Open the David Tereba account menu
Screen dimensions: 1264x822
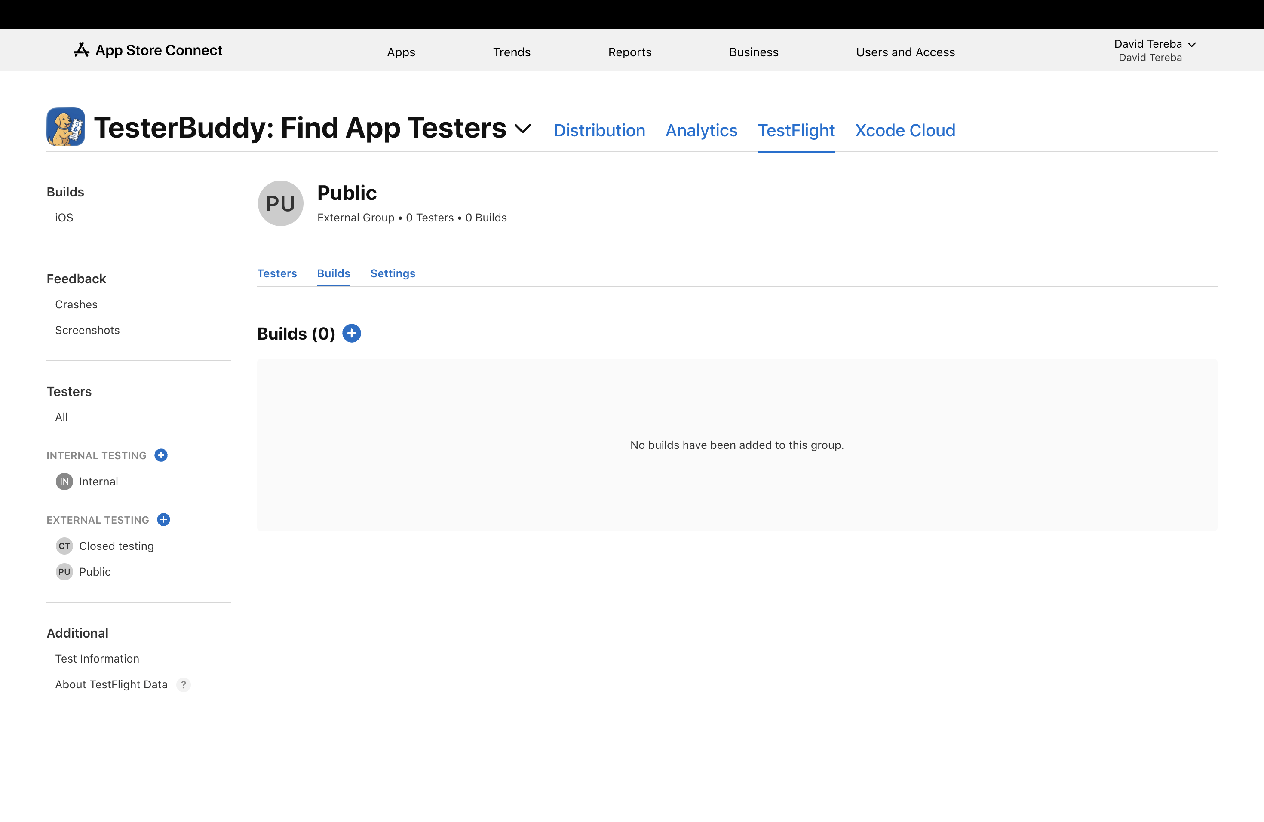click(1155, 50)
